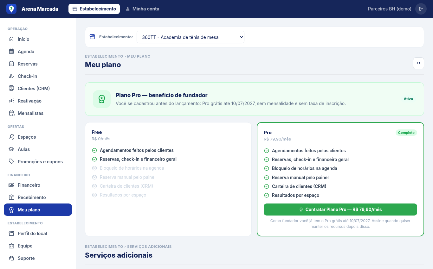Open Suporte in the sidebar
433x269 pixels.
pos(38,258)
